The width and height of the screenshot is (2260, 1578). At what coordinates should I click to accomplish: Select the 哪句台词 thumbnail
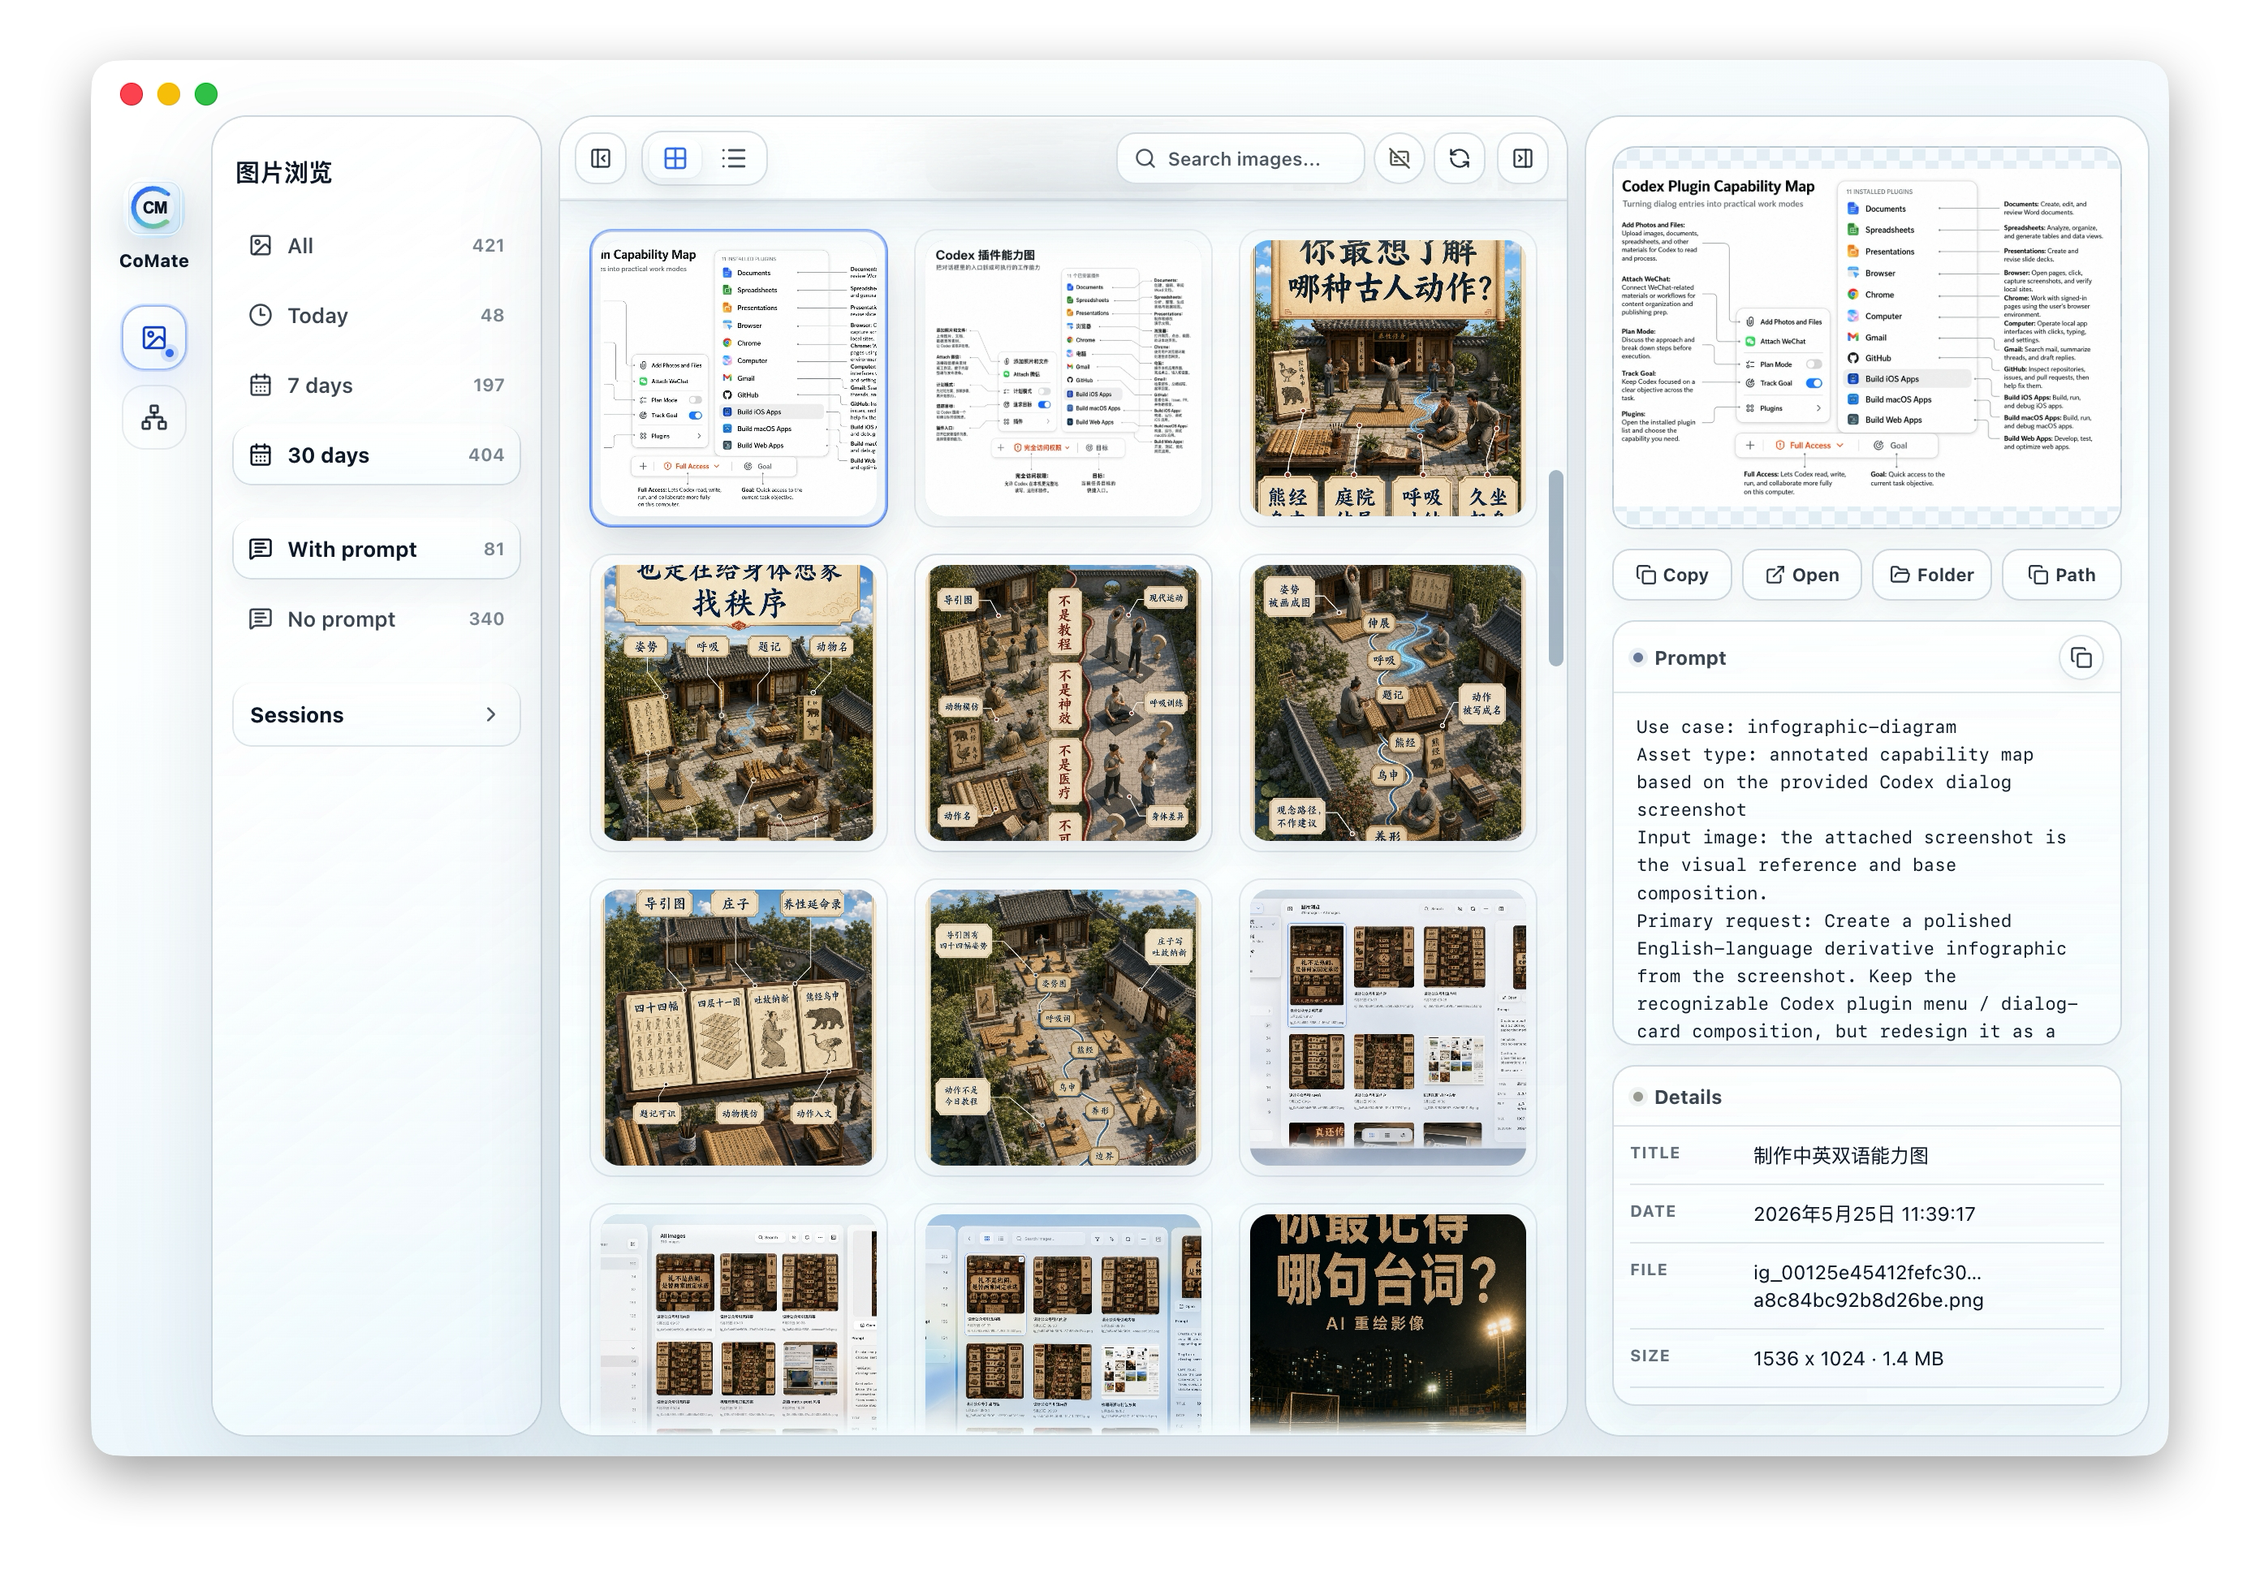[1388, 1319]
